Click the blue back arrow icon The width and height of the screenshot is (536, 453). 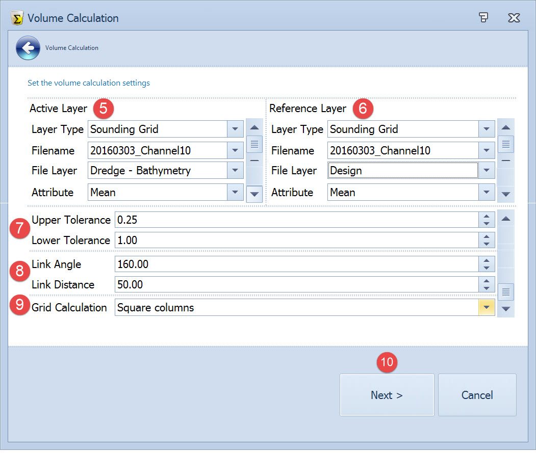click(x=28, y=48)
